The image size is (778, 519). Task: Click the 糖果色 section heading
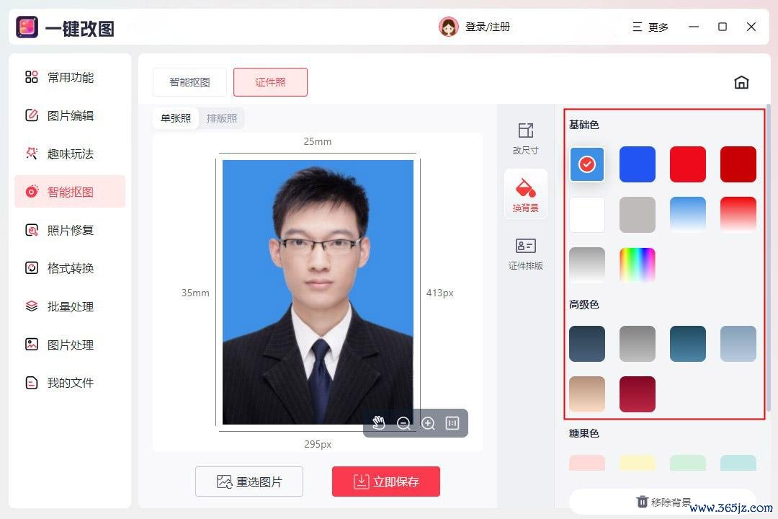(x=584, y=433)
